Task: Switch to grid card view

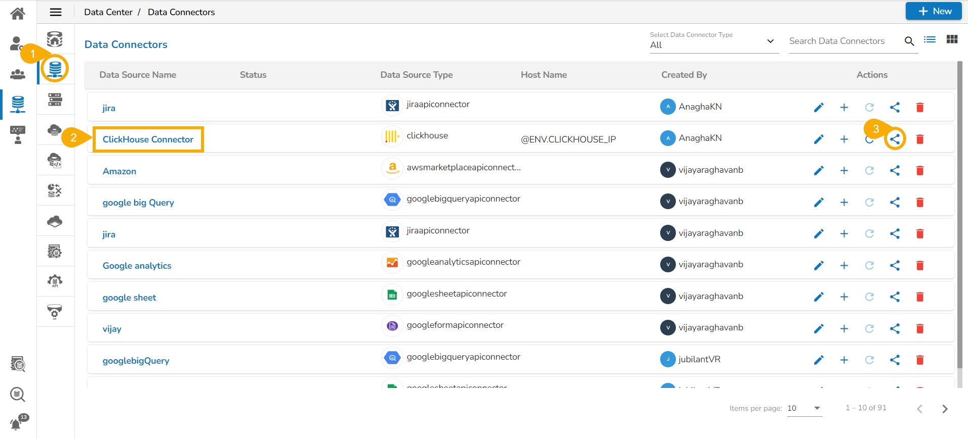Action: pos(952,39)
